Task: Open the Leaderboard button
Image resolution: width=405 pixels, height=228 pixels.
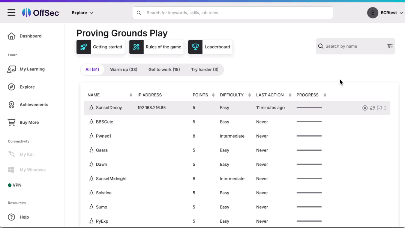Action: click(210, 47)
